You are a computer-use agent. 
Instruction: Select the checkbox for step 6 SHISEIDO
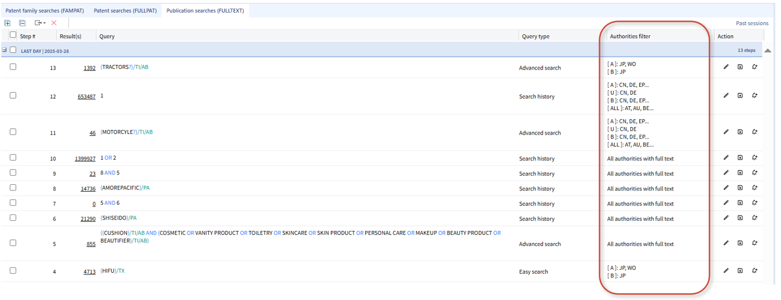point(13,218)
